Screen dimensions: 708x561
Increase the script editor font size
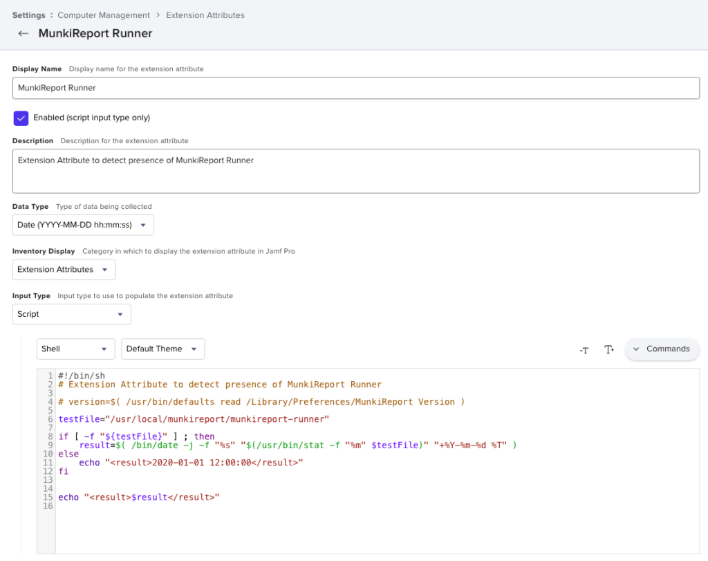(x=608, y=349)
